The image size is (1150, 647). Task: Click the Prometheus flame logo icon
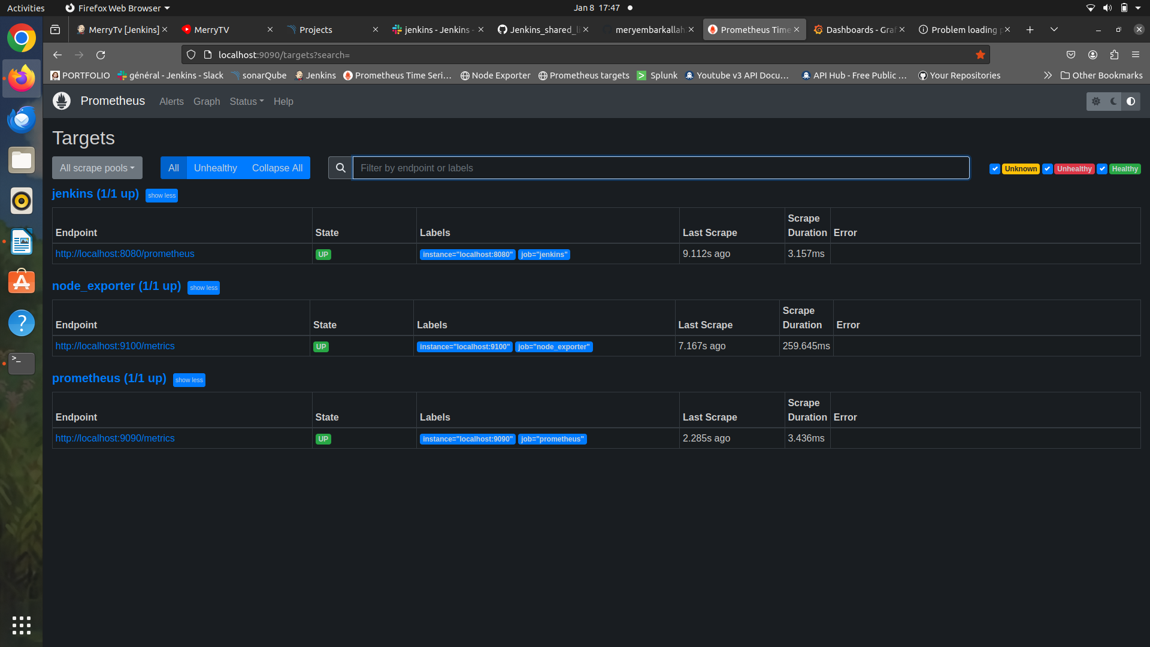coord(62,101)
